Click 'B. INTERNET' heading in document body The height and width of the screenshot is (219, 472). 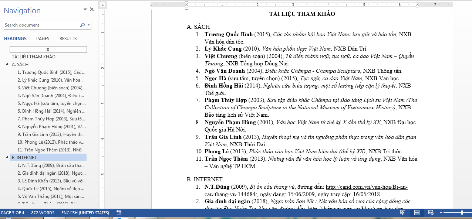click(205, 179)
